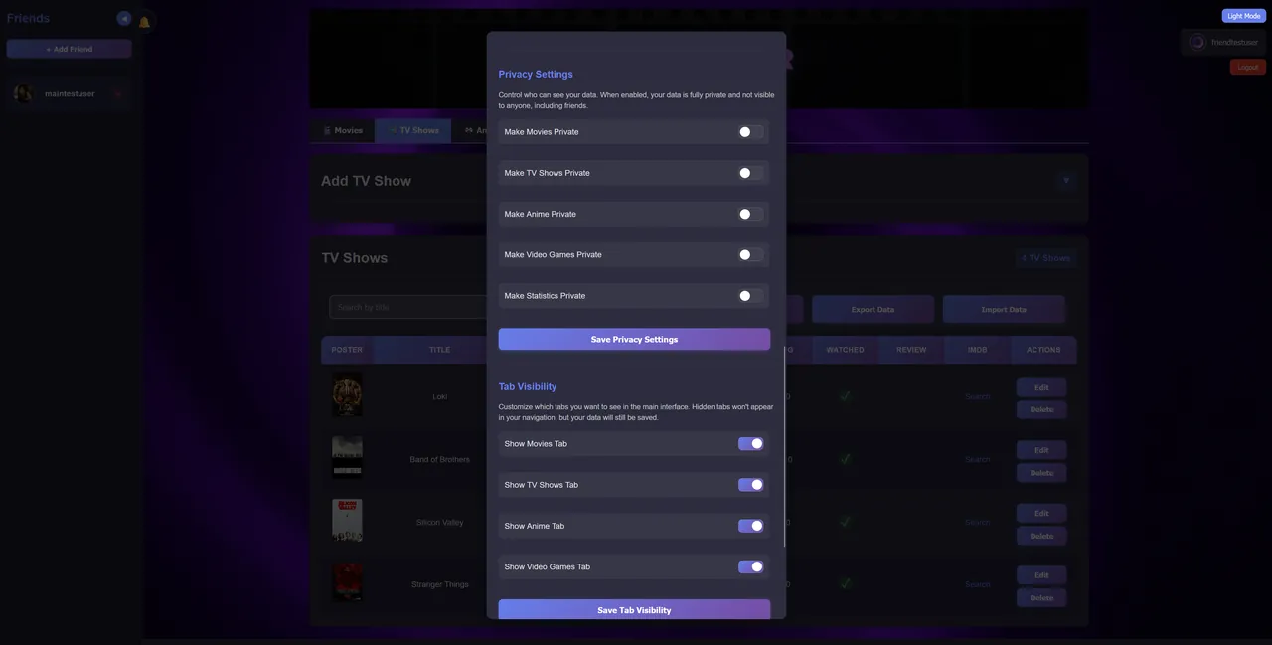Click Export Data button
Image resolution: width=1272 pixels, height=645 pixels.
pyautogui.click(x=873, y=309)
